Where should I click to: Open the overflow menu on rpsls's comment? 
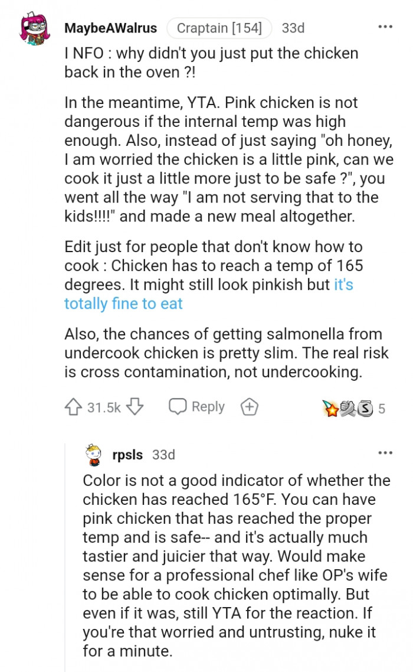tap(385, 452)
